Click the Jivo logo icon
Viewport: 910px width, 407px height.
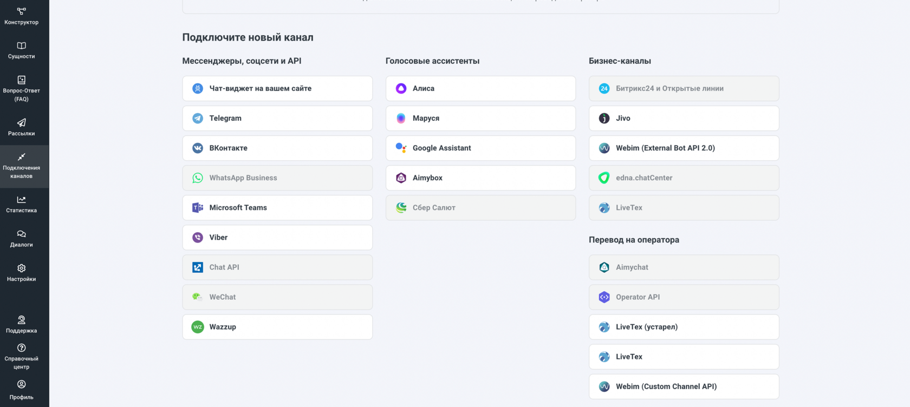click(604, 118)
